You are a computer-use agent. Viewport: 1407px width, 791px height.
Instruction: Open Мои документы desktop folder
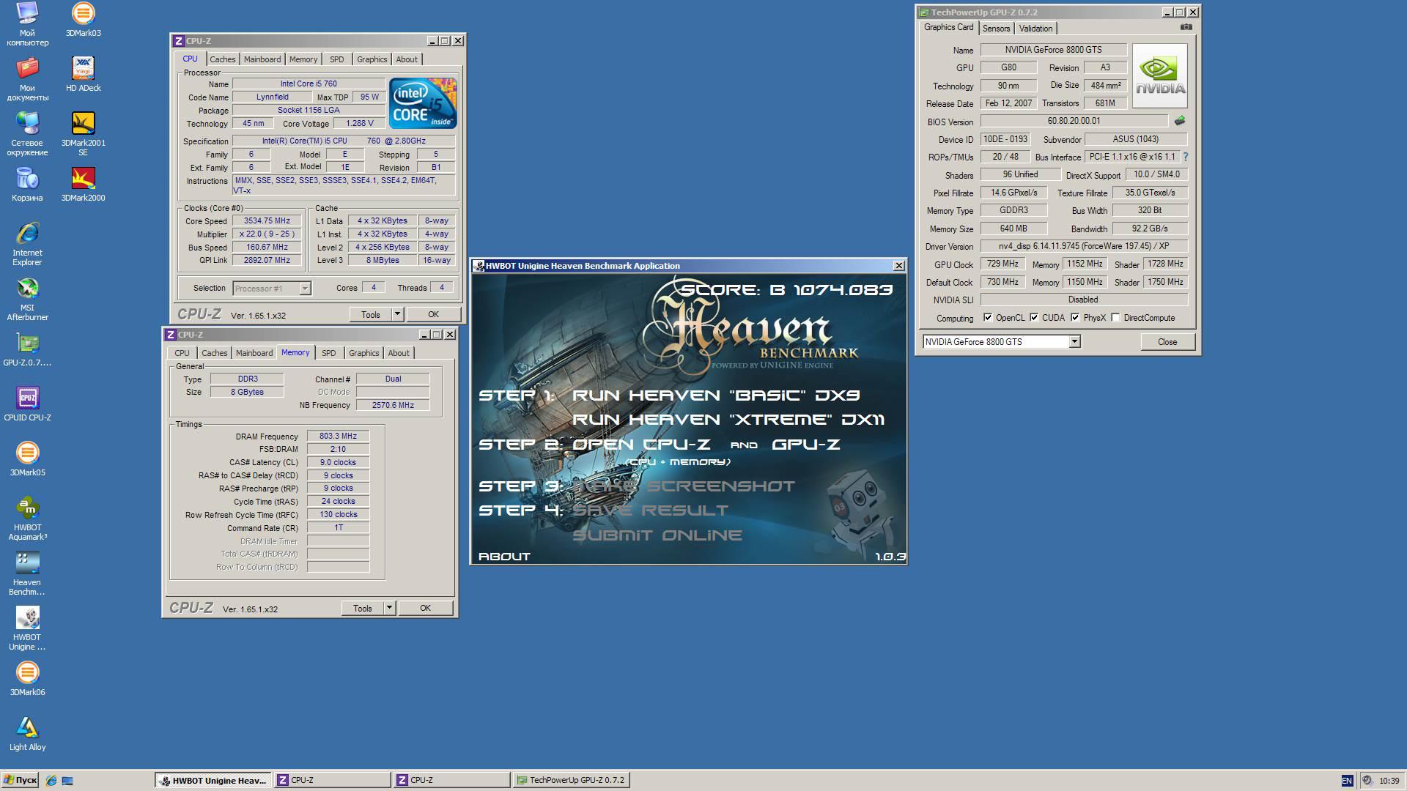tap(27, 79)
